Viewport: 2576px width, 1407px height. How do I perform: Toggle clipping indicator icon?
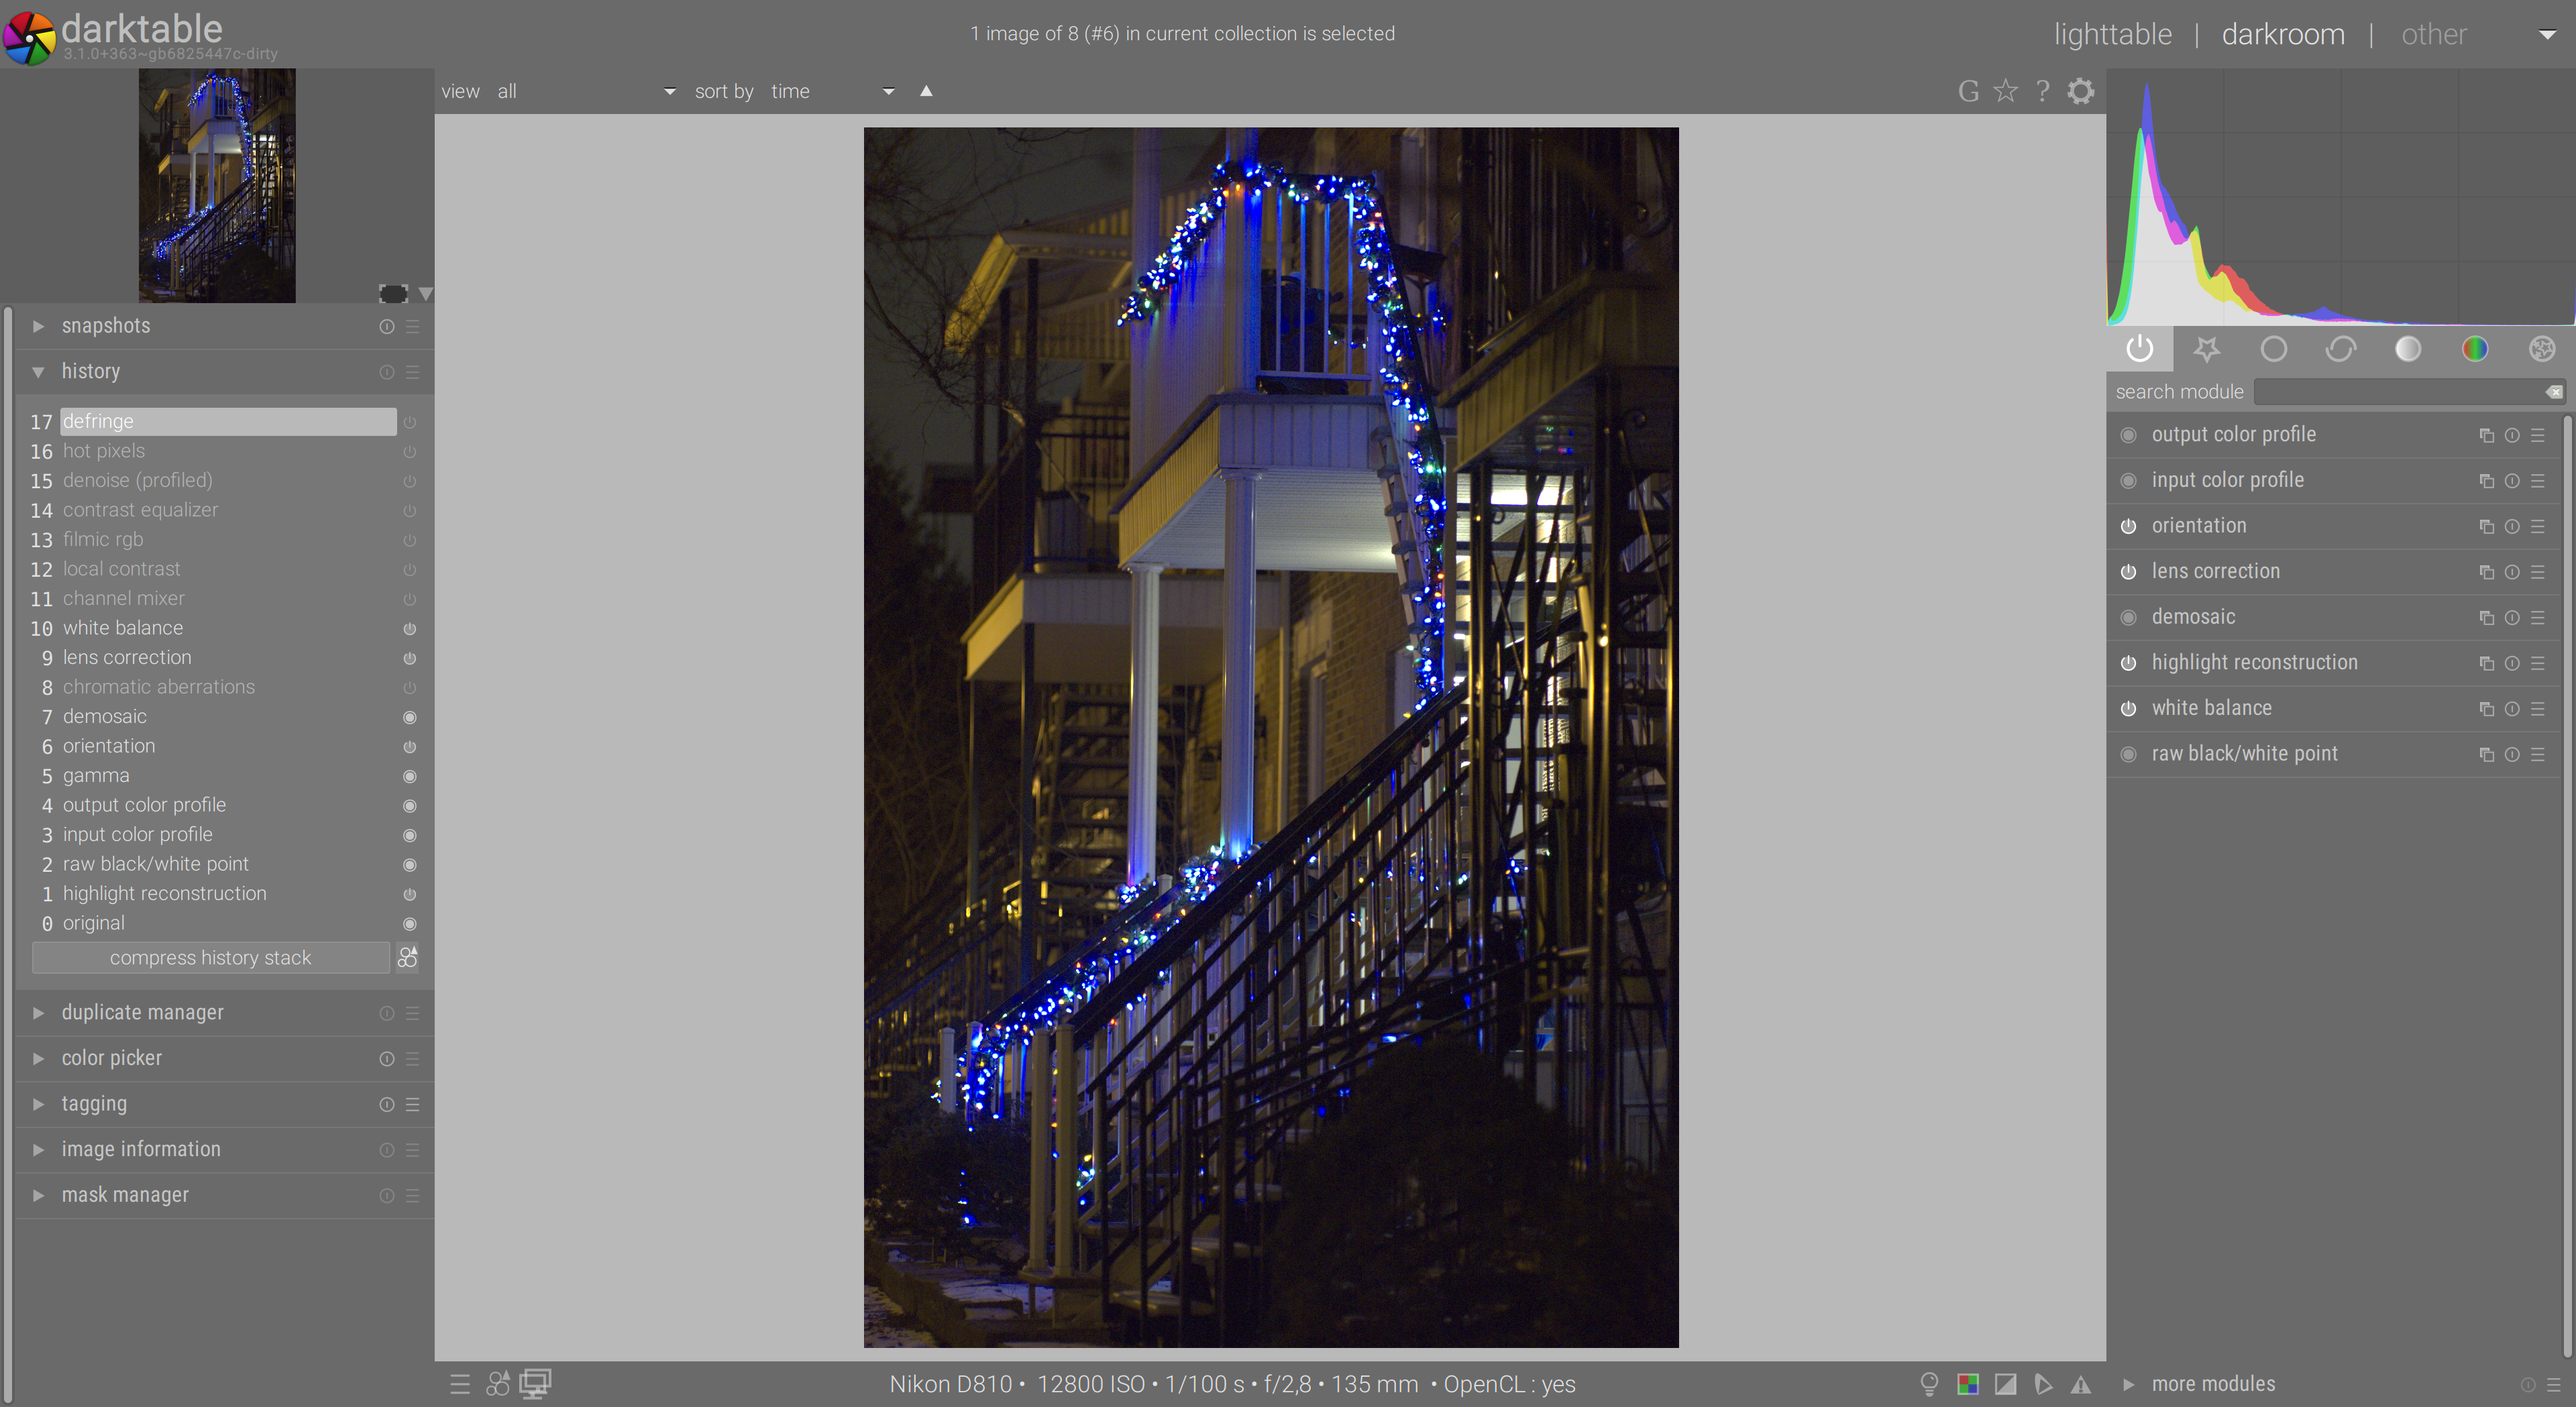pos(2005,1384)
